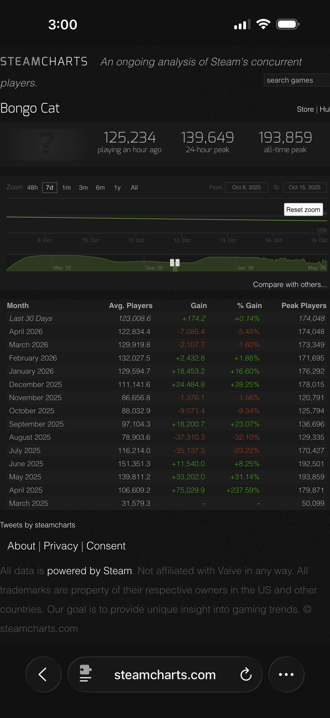Open the Store link
Image resolution: width=330 pixels, height=718 pixels.
point(305,109)
